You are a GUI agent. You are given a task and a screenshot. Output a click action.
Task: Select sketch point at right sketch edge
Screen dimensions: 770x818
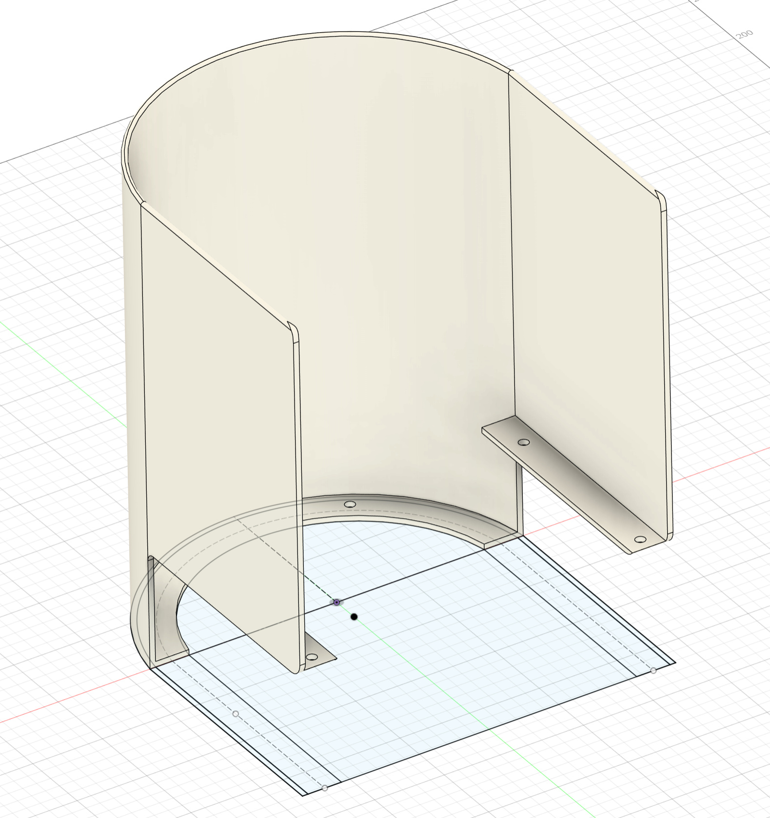[653, 671]
